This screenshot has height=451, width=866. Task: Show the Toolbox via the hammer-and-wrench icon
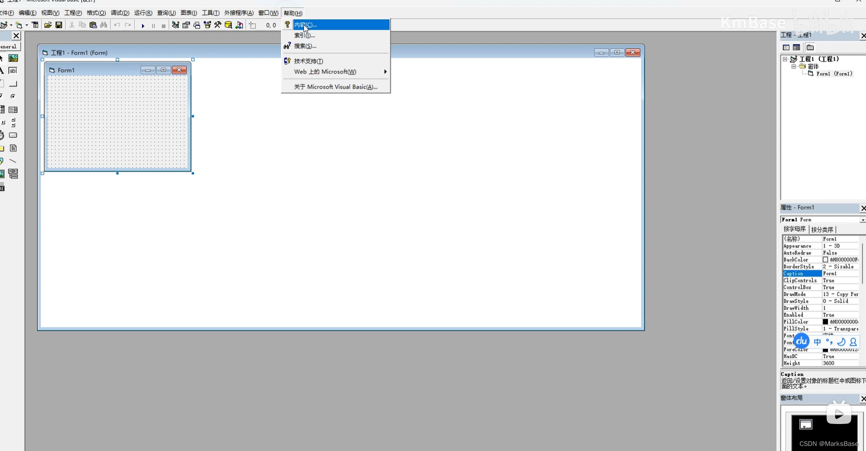pos(218,25)
